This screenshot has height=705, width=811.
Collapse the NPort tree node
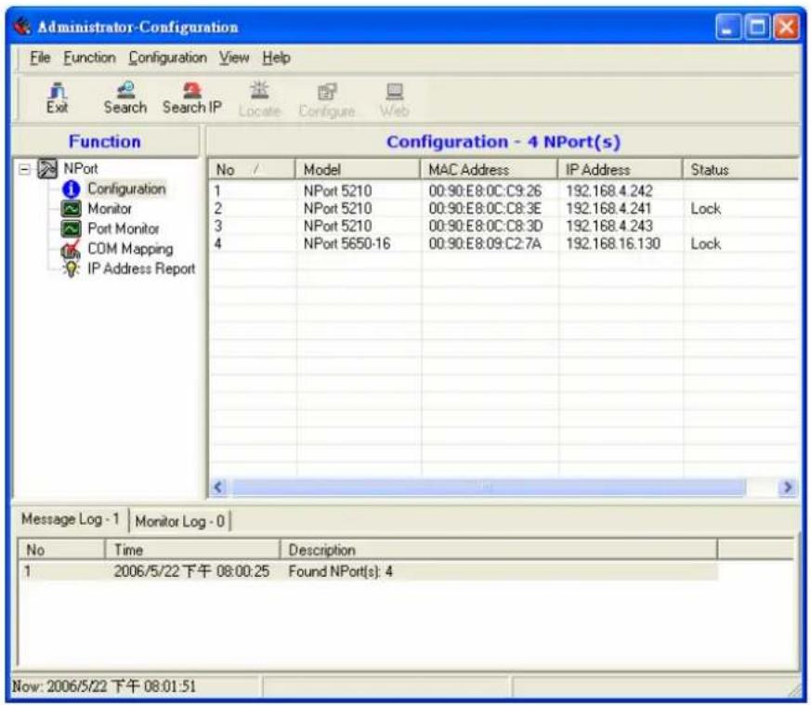tap(24, 169)
